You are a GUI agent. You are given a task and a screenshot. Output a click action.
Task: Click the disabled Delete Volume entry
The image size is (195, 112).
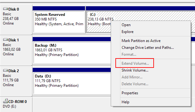pyautogui.click(x=135, y=84)
